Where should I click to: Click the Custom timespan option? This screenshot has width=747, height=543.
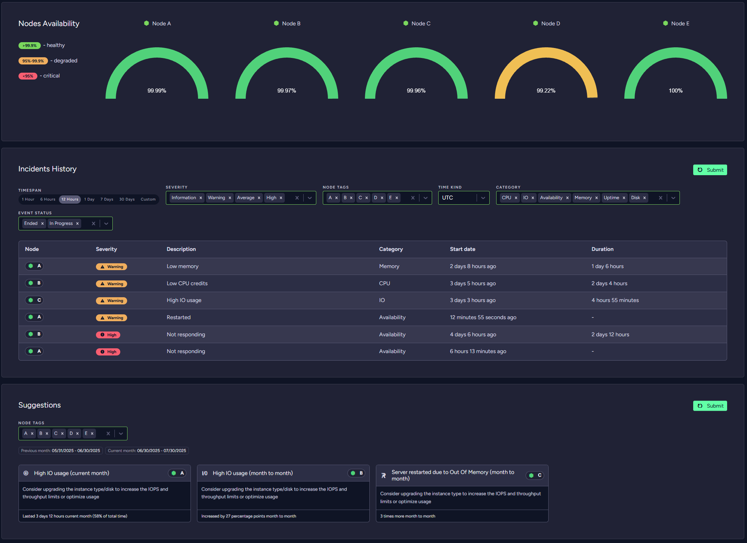148,199
